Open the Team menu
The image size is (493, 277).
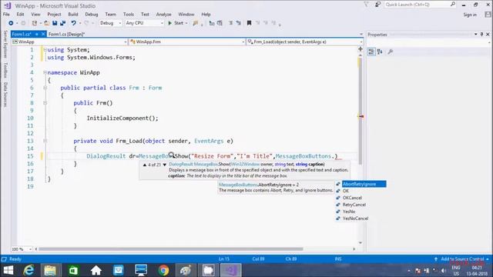tap(110, 14)
